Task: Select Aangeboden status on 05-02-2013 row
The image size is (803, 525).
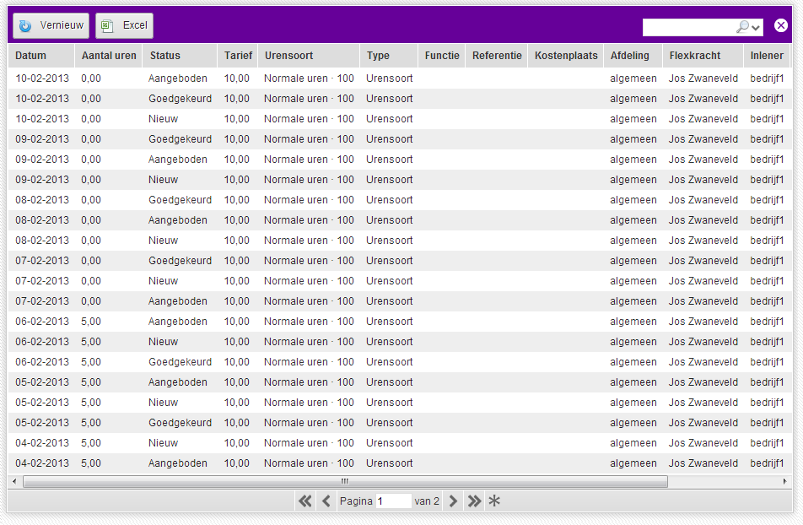Action: pyautogui.click(x=178, y=382)
